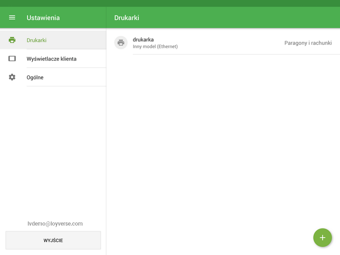Click the customer display icon
The height and width of the screenshot is (255, 340).
click(12, 59)
